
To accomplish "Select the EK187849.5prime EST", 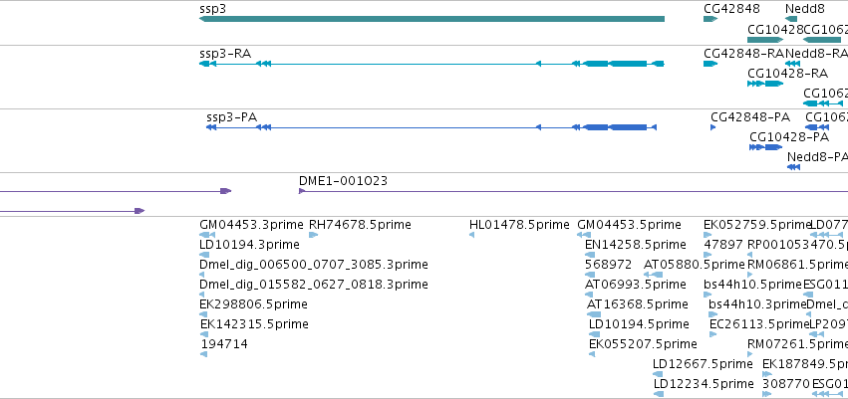I will click(767, 374).
